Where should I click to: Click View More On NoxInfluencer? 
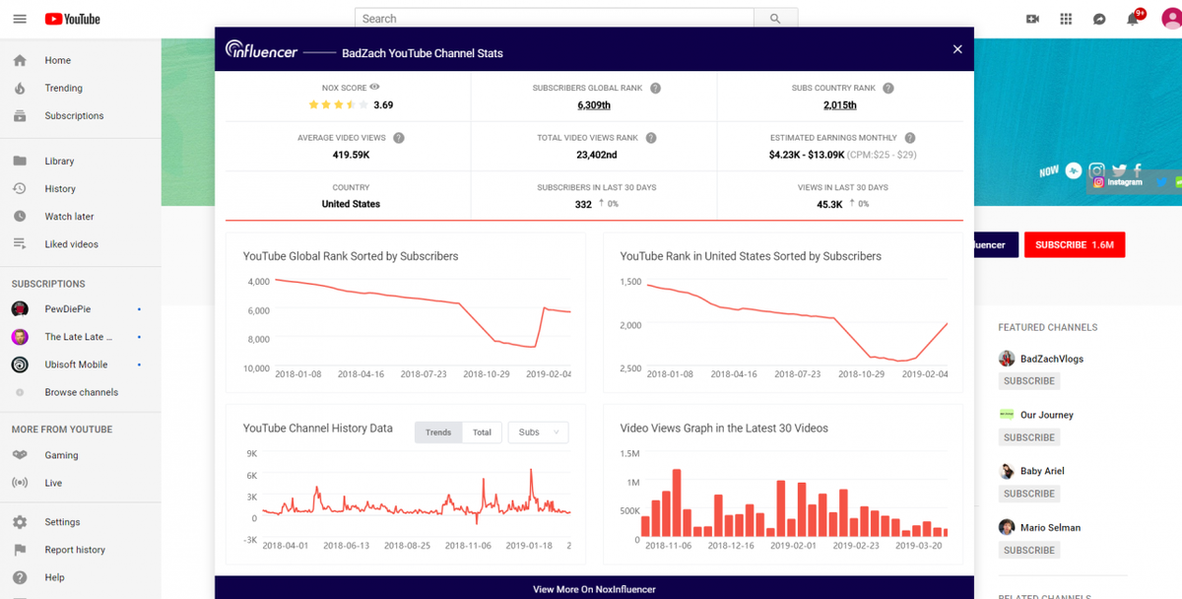coord(594,588)
